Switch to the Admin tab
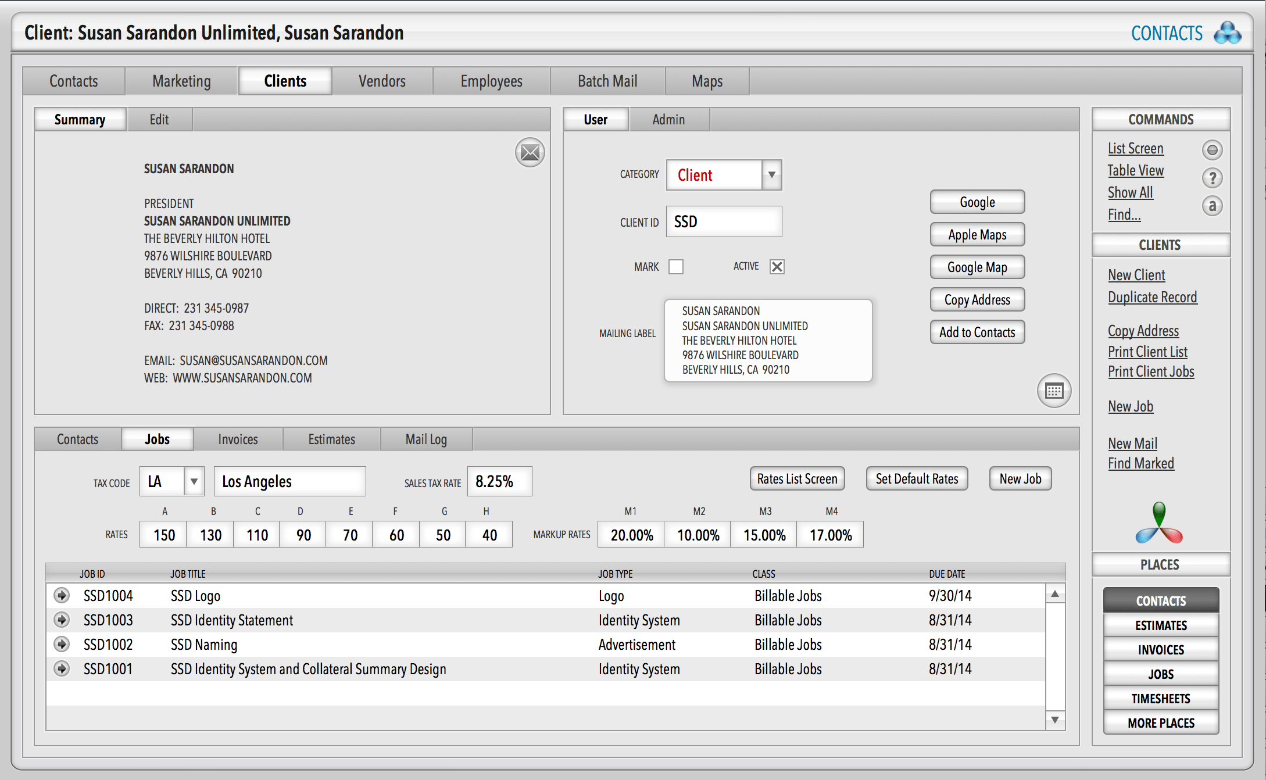This screenshot has width=1266, height=780. tap(668, 119)
